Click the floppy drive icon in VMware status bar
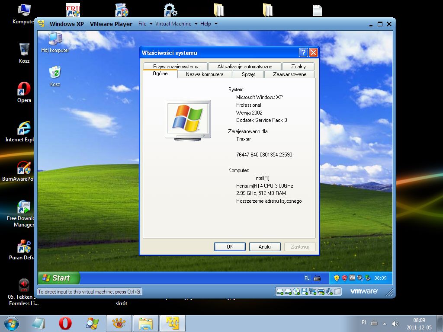Image resolution: width=443 pixels, height=332 pixels. (304, 292)
